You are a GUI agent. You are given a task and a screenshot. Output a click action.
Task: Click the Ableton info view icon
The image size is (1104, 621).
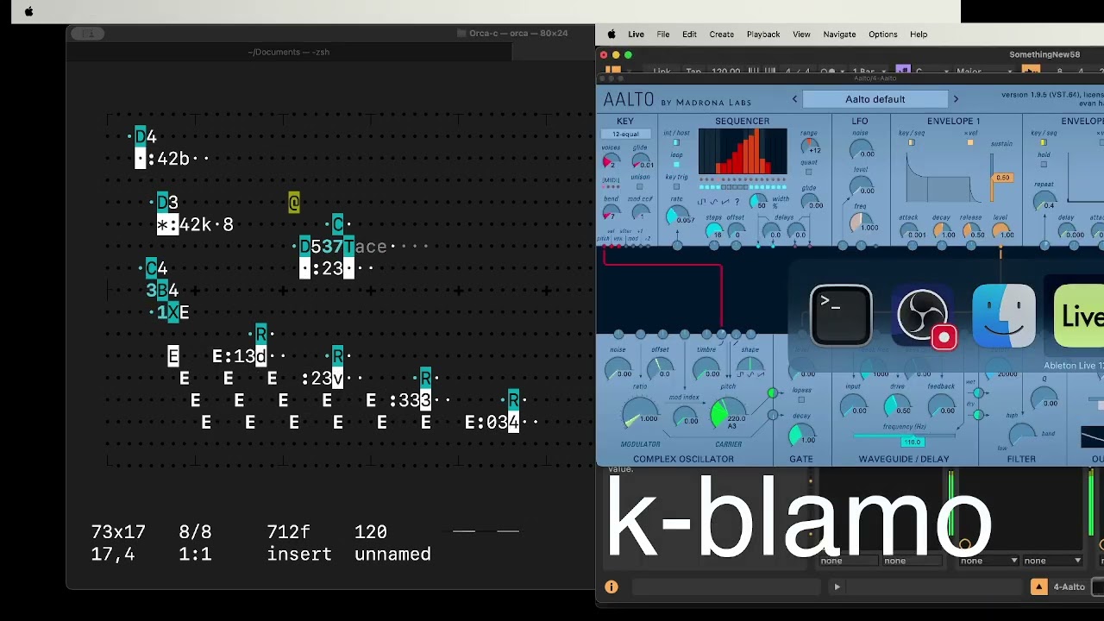click(612, 586)
